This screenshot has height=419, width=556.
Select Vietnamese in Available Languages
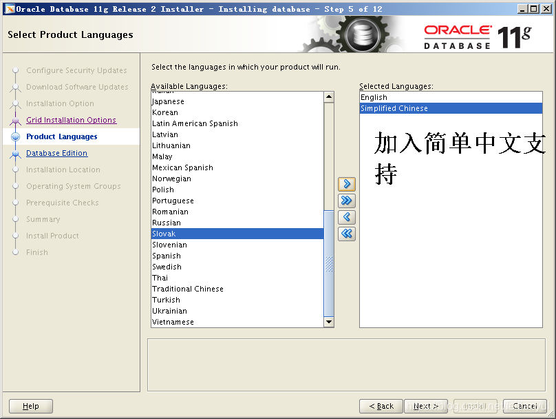(x=237, y=322)
